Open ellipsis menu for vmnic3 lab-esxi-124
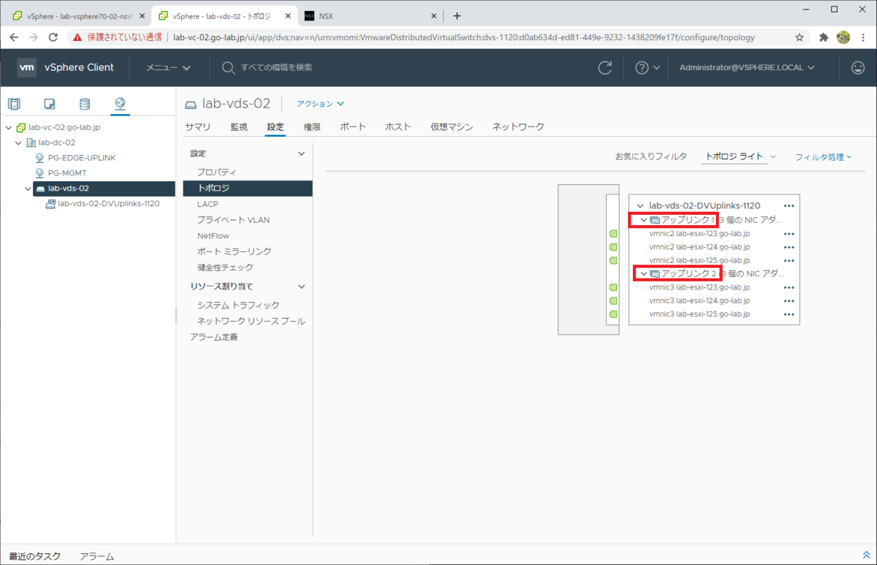This screenshot has width=877, height=565. [789, 300]
